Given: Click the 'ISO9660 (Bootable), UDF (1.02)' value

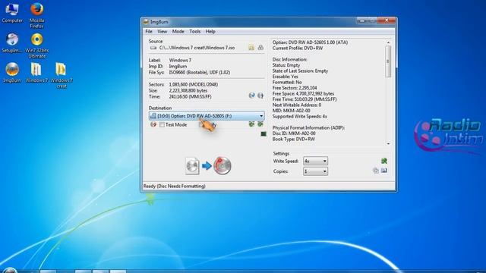Looking at the screenshot, I should (x=199, y=73).
